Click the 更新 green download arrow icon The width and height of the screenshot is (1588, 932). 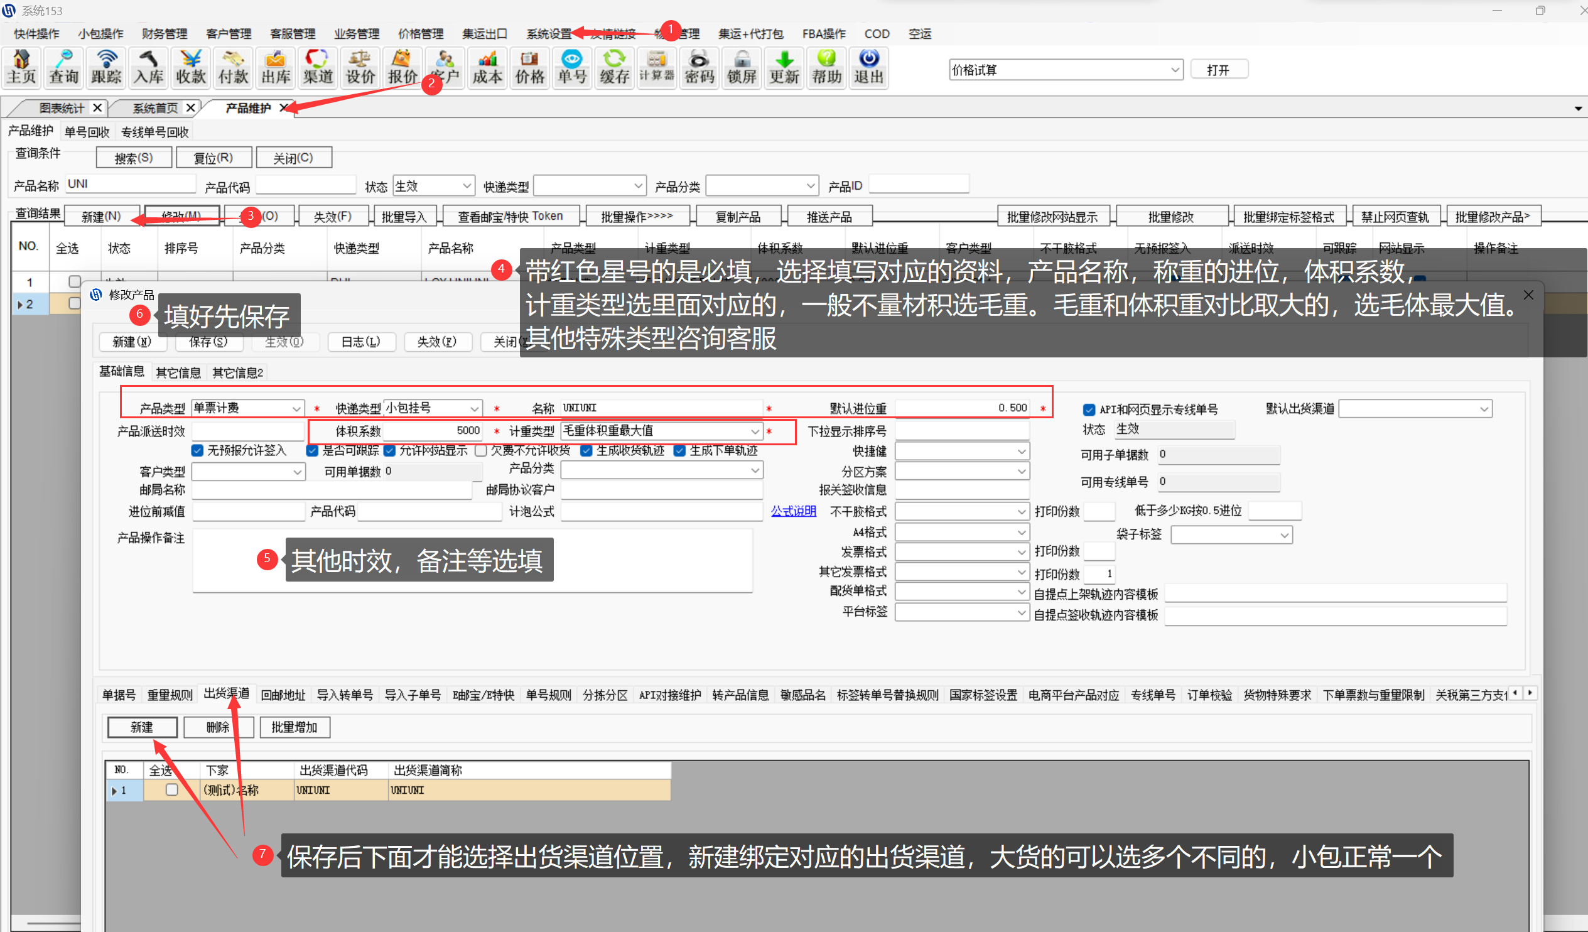784,67
